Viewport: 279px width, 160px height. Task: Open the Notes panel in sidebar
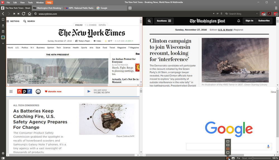(x=3, y=31)
